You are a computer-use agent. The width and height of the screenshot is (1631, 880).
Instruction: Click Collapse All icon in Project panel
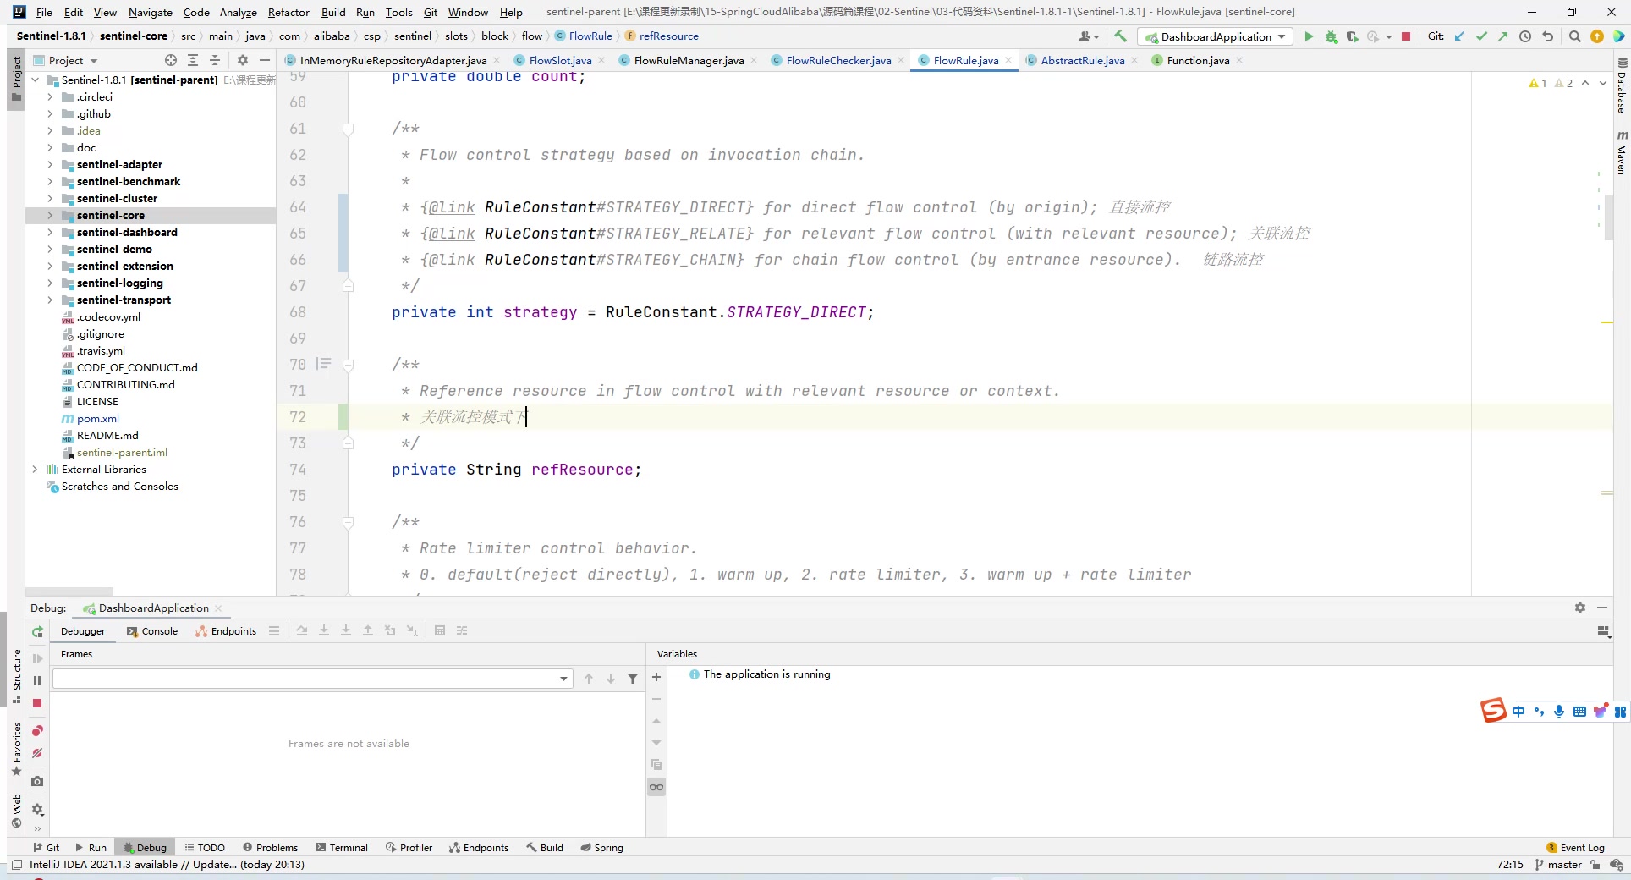[215, 60]
